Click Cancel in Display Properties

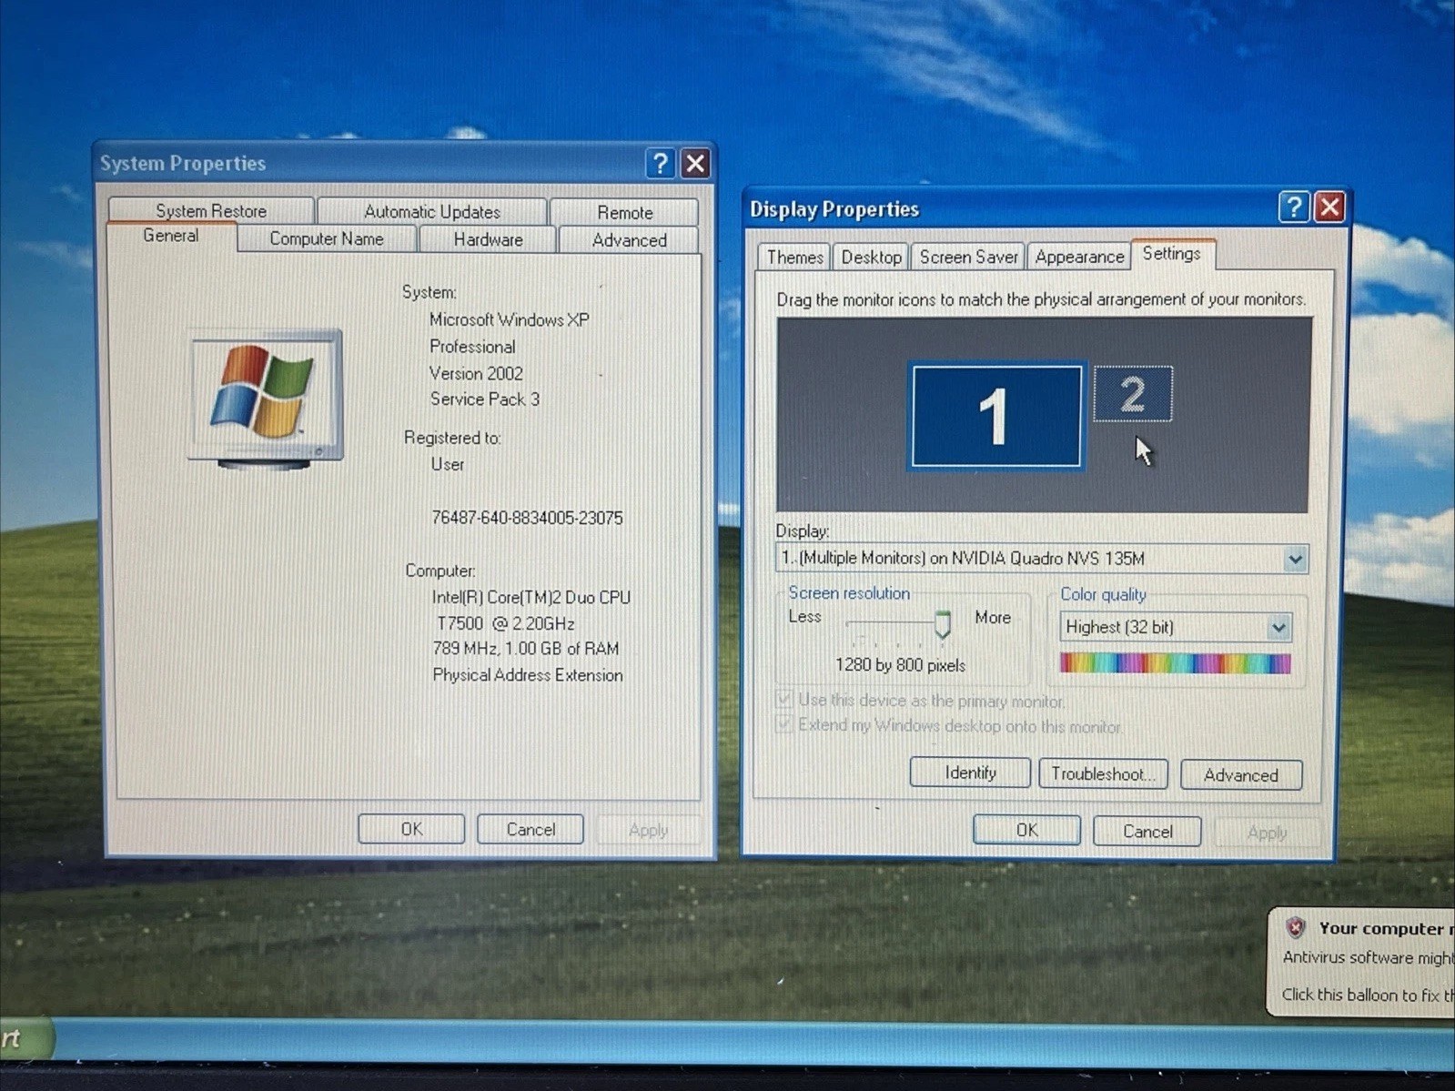click(x=1147, y=831)
